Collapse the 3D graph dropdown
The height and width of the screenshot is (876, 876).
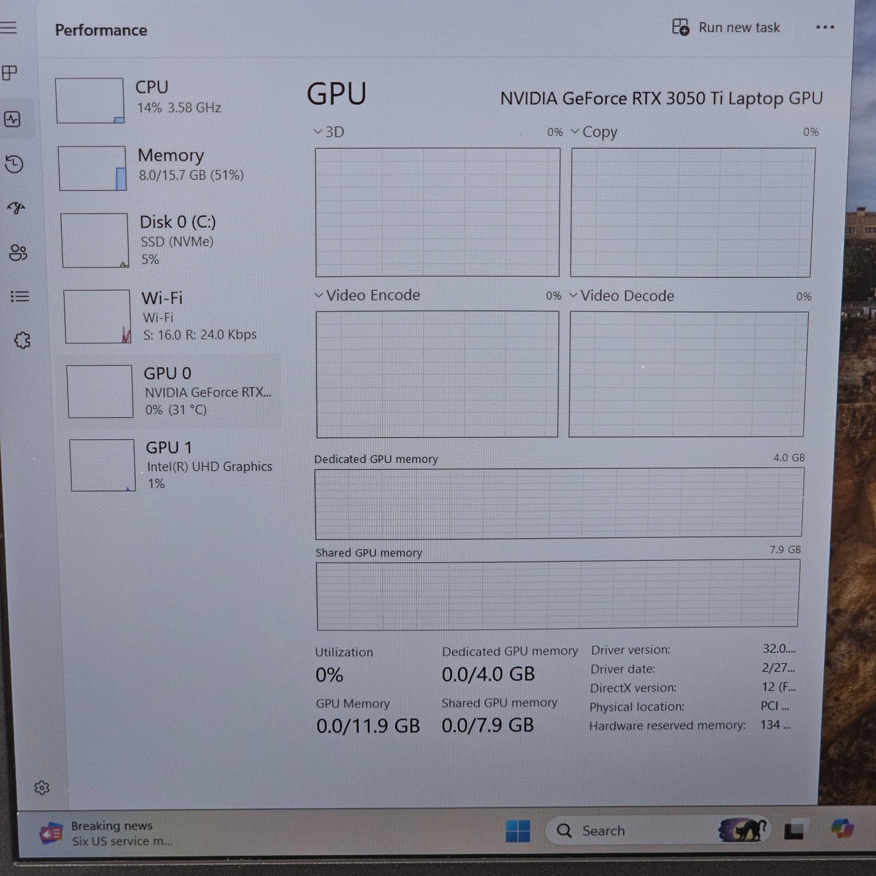(318, 131)
